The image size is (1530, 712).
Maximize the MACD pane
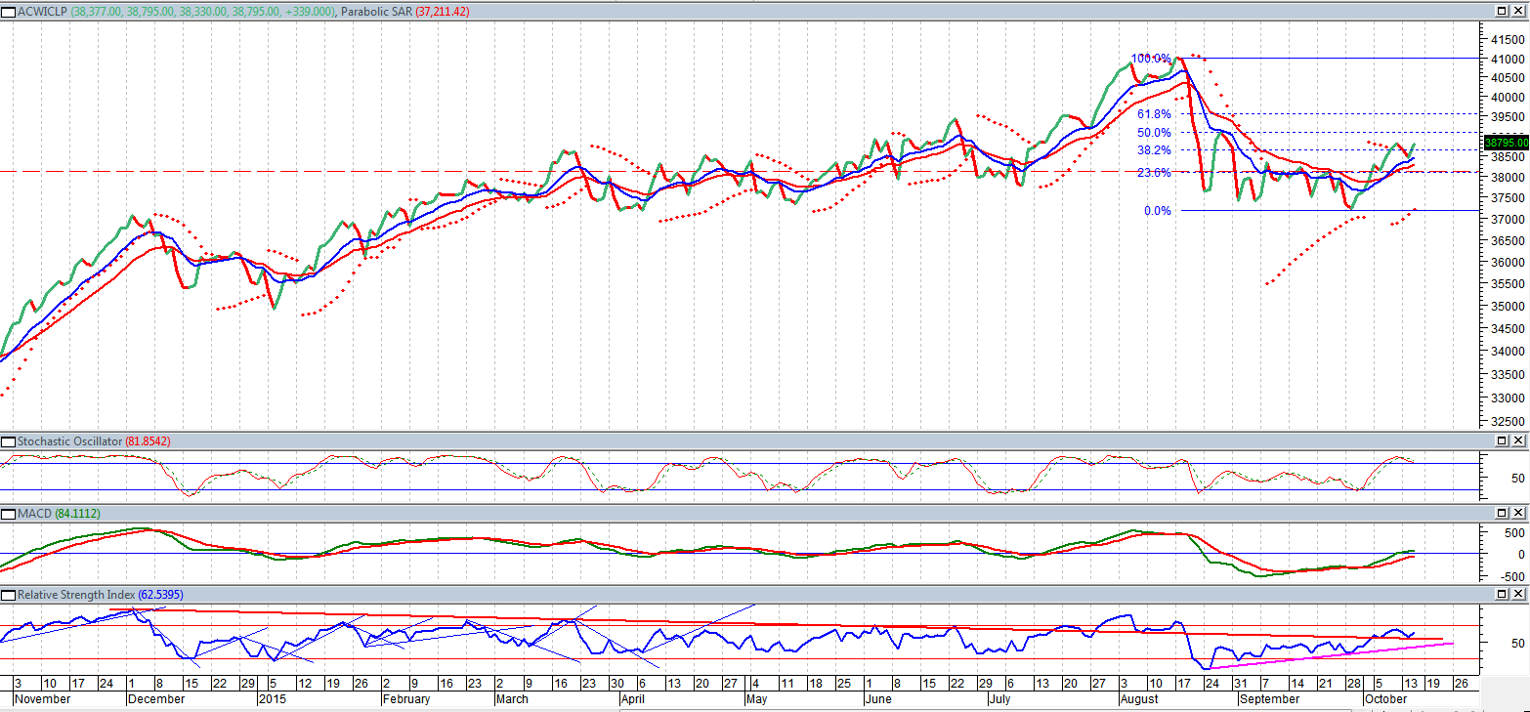[x=1504, y=514]
